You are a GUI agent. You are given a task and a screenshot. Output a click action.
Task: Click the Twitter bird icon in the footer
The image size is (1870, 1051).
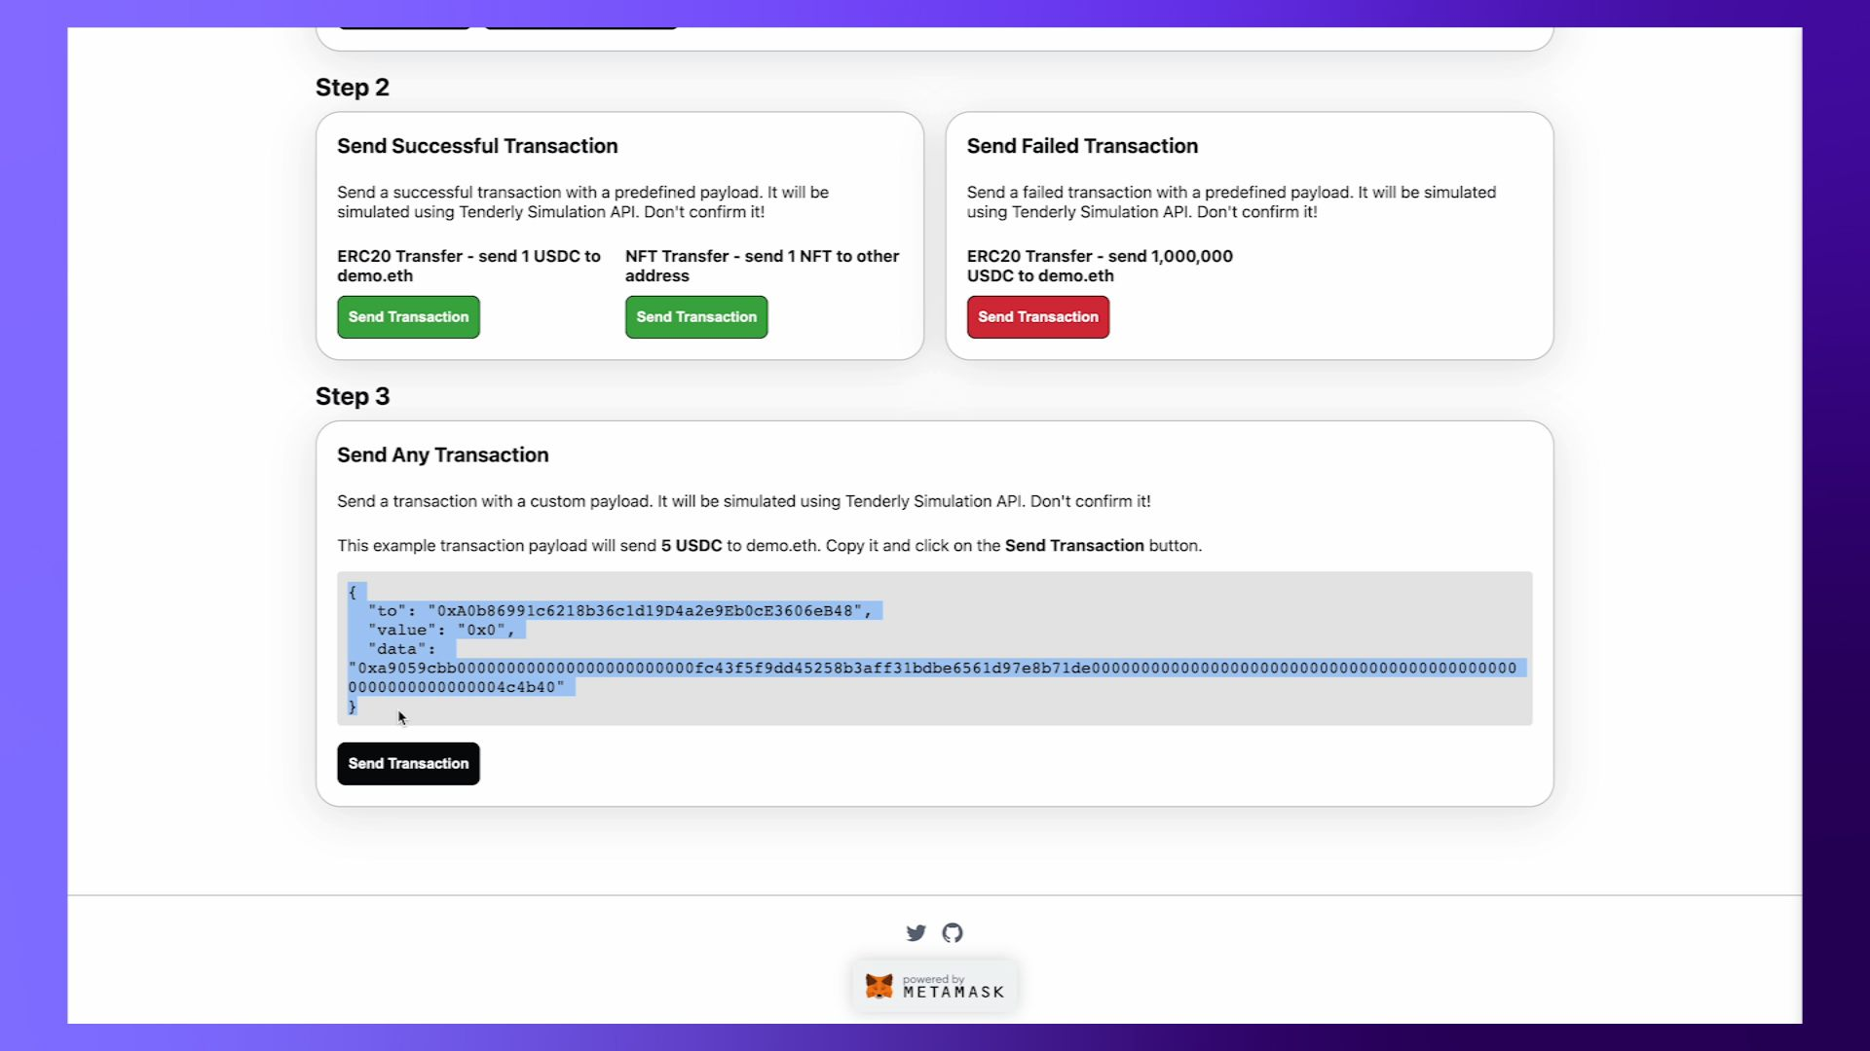tap(916, 932)
